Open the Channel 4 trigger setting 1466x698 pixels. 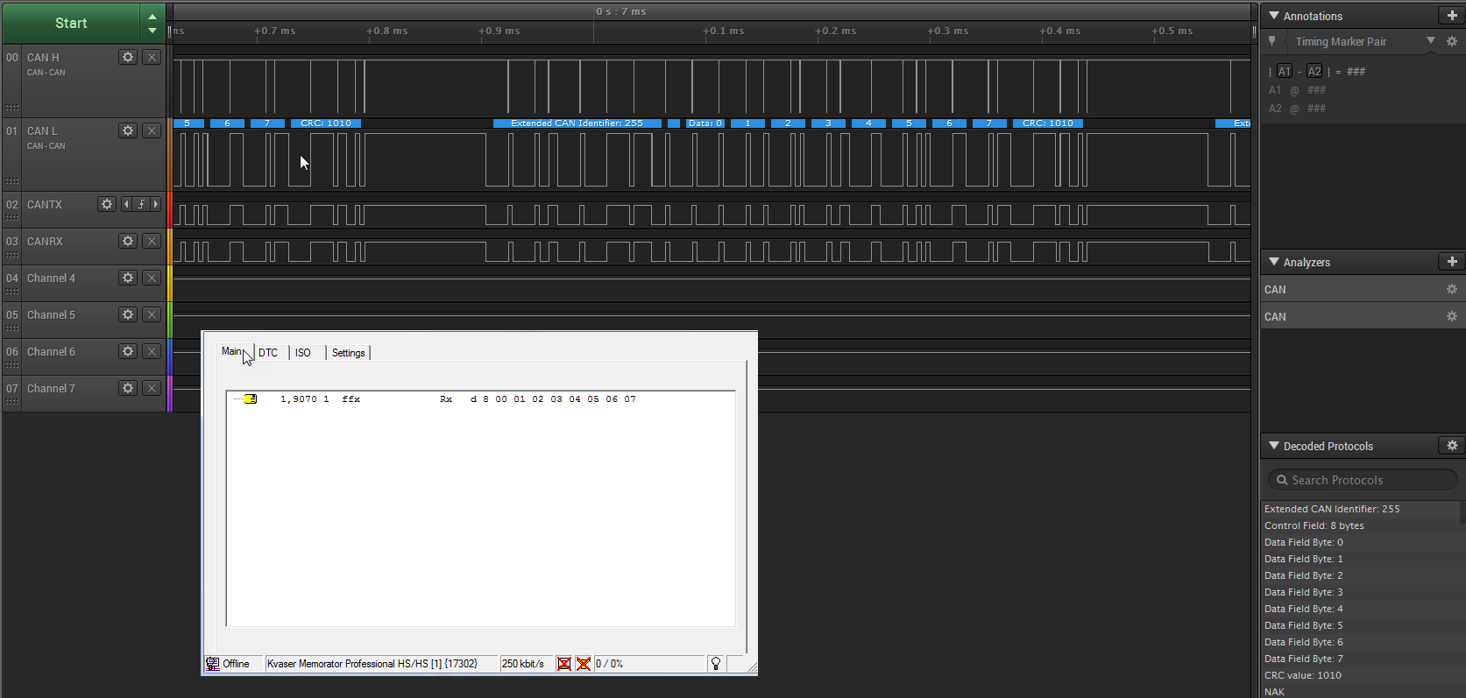[152, 278]
